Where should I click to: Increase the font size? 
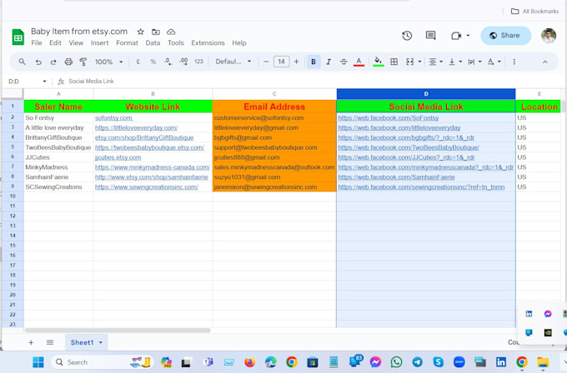(297, 62)
